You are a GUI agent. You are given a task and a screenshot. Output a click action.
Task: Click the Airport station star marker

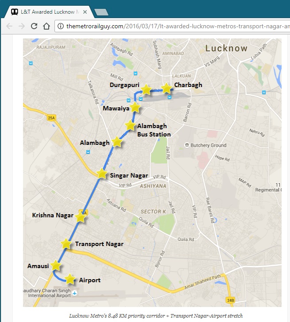[x=70, y=279]
